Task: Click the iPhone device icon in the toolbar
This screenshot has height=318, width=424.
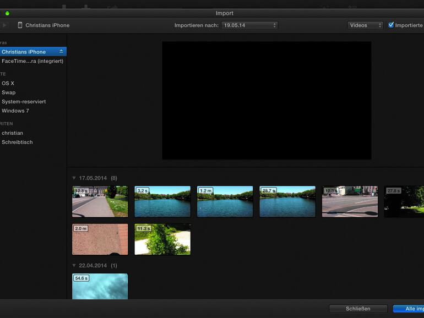Action: click(x=20, y=25)
